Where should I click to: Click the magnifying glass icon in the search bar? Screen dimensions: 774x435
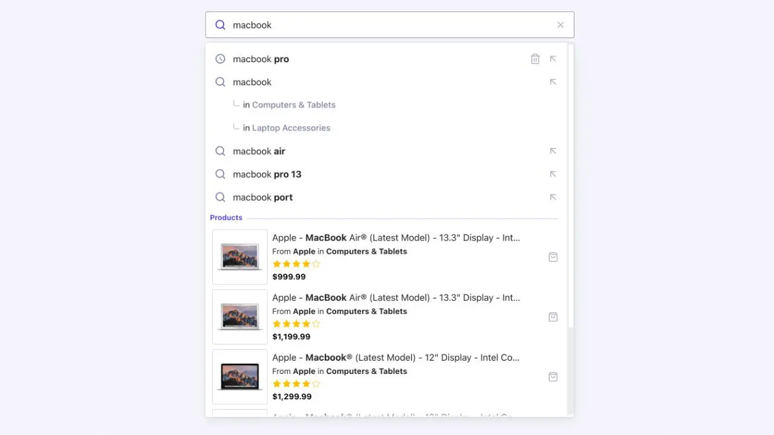click(220, 25)
